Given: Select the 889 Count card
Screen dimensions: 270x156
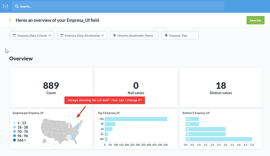Looking at the screenshot, I should (51, 87).
